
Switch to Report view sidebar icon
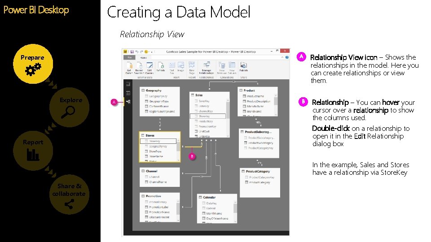pyautogui.click(x=128, y=84)
